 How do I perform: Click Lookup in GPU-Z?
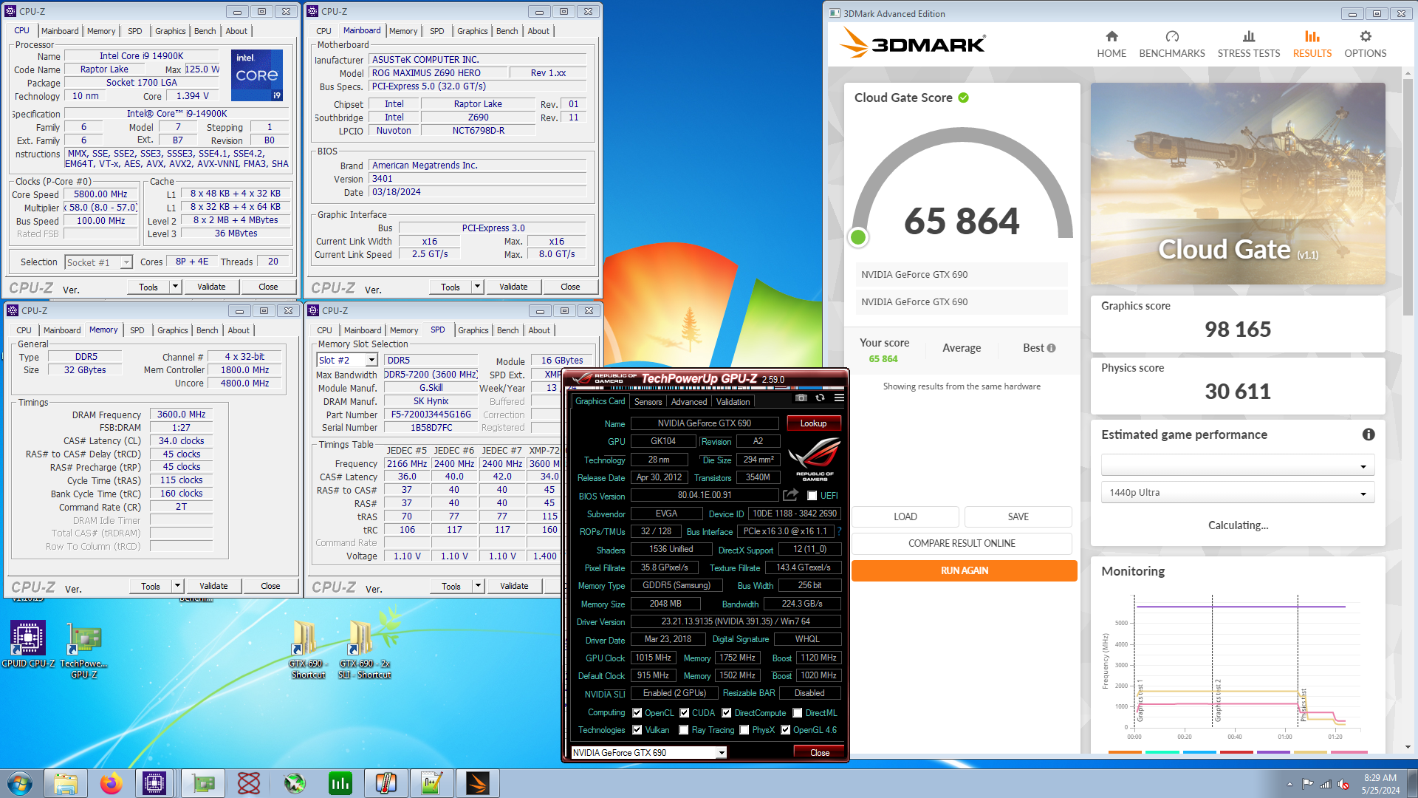coord(813,423)
